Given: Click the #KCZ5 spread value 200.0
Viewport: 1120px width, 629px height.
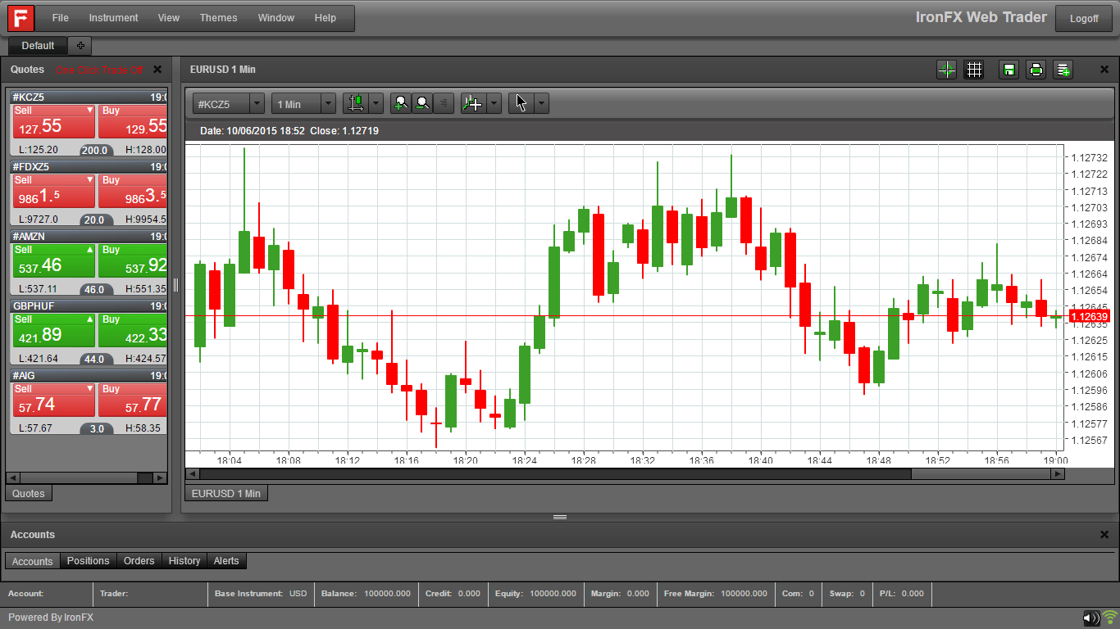Looking at the screenshot, I should (x=96, y=150).
